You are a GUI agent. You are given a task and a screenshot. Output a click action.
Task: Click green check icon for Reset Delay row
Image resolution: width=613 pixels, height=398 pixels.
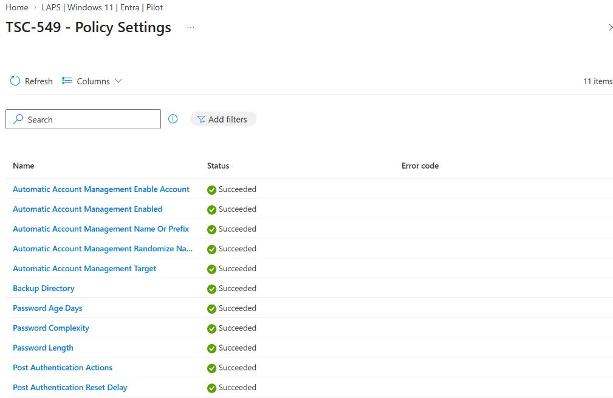211,388
